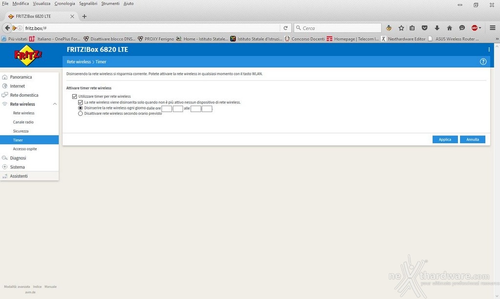500x299 pixels.
Task: Open Canale radio in sidebar
Action: [23, 122]
